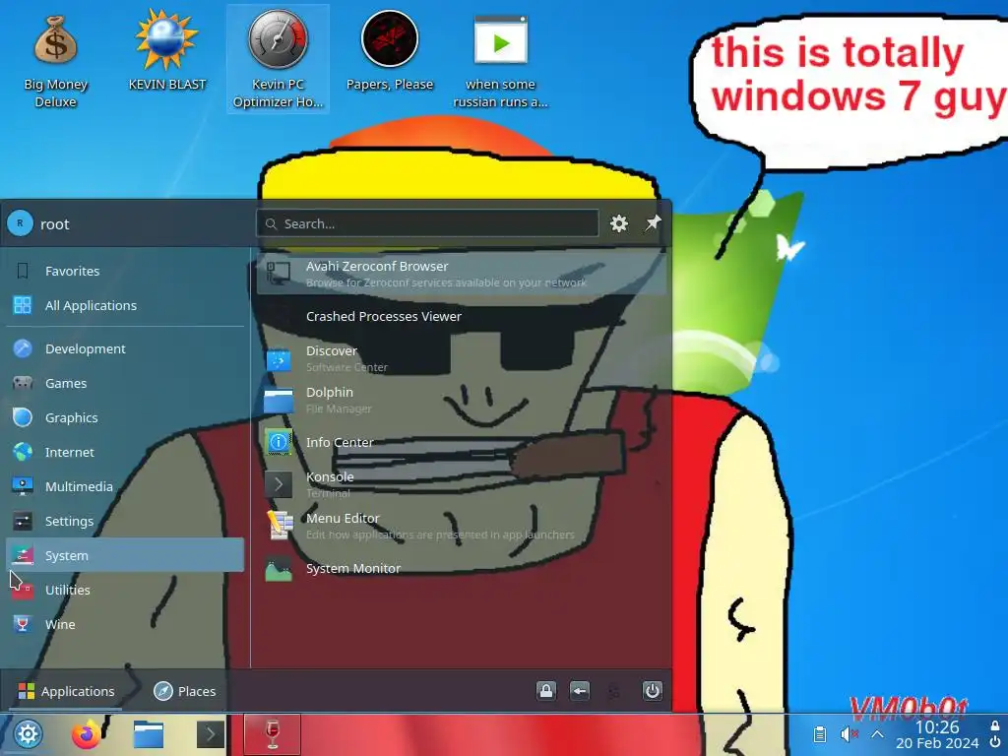This screenshot has height=756, width=1008.
Task: Click the root user avatar
Action: pyautogui.click(x=20, y=223)
